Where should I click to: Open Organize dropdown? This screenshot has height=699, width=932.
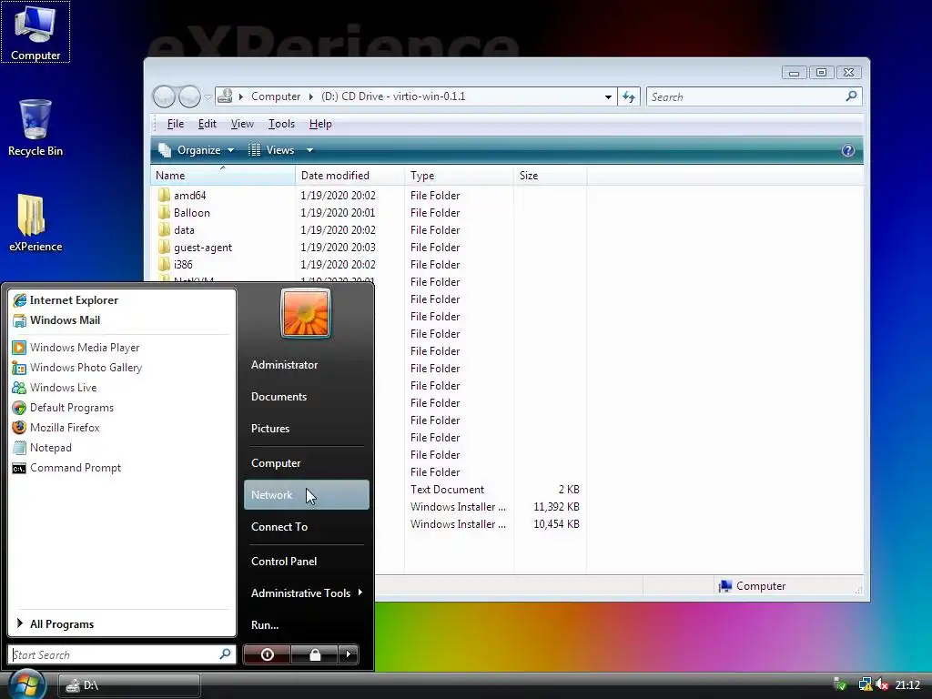pos(197,150)
